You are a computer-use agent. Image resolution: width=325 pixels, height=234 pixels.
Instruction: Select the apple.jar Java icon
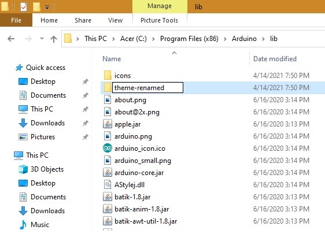point(108,124)
